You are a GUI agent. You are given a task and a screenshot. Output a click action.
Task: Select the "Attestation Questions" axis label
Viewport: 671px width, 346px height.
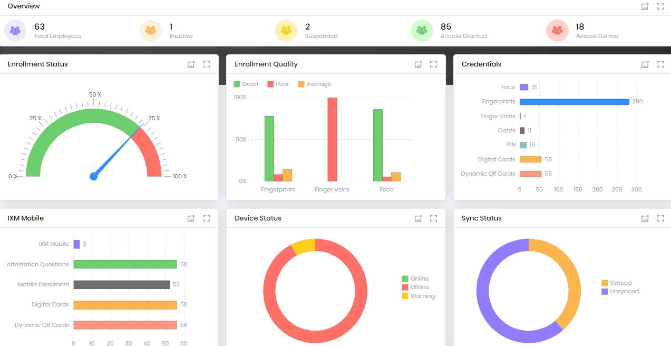point(38,264)
